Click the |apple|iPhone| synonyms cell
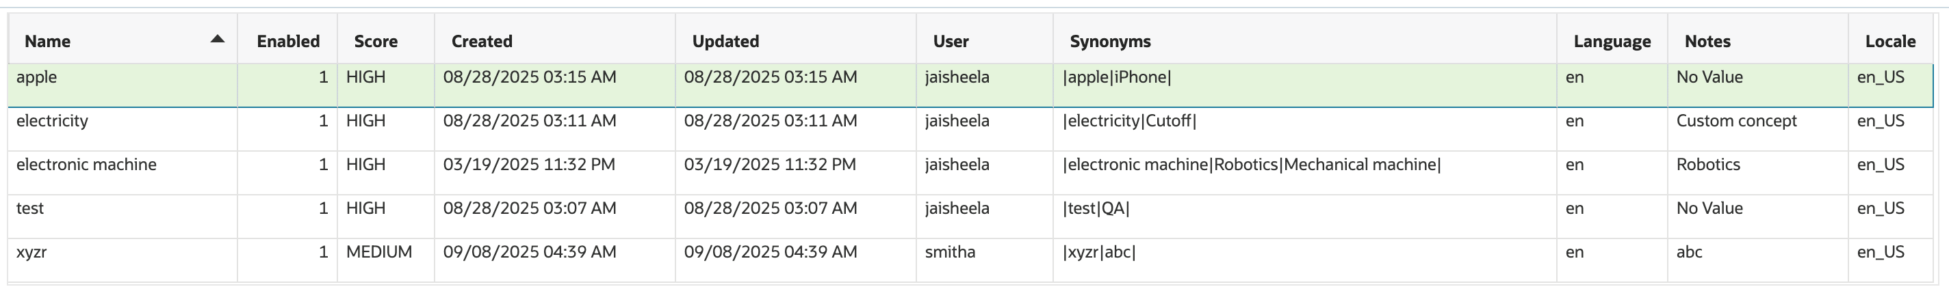 [1304, 85]
